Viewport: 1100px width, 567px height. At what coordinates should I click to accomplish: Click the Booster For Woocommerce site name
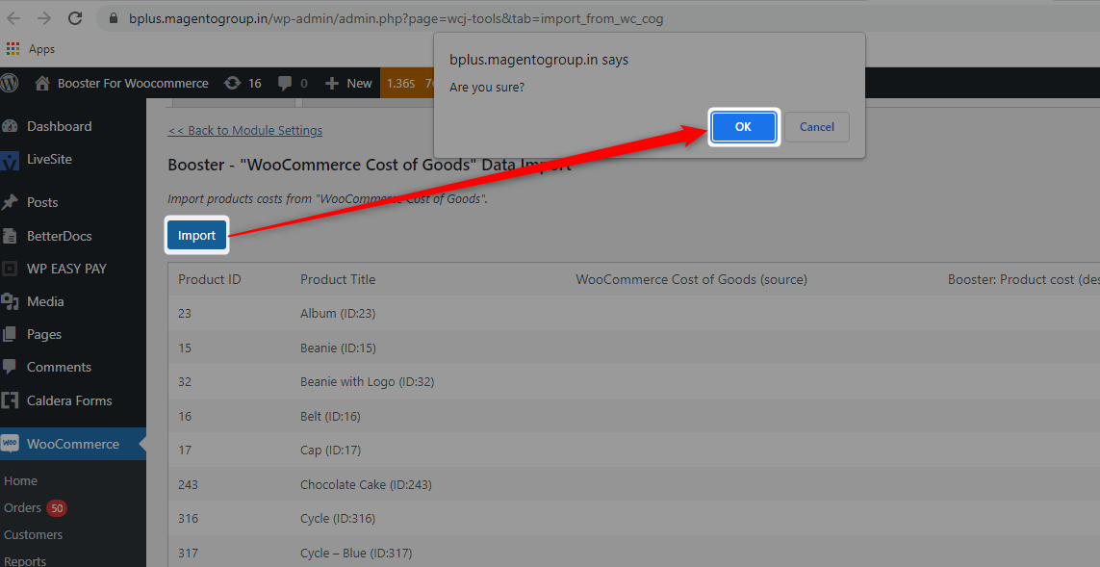(133, 83)
